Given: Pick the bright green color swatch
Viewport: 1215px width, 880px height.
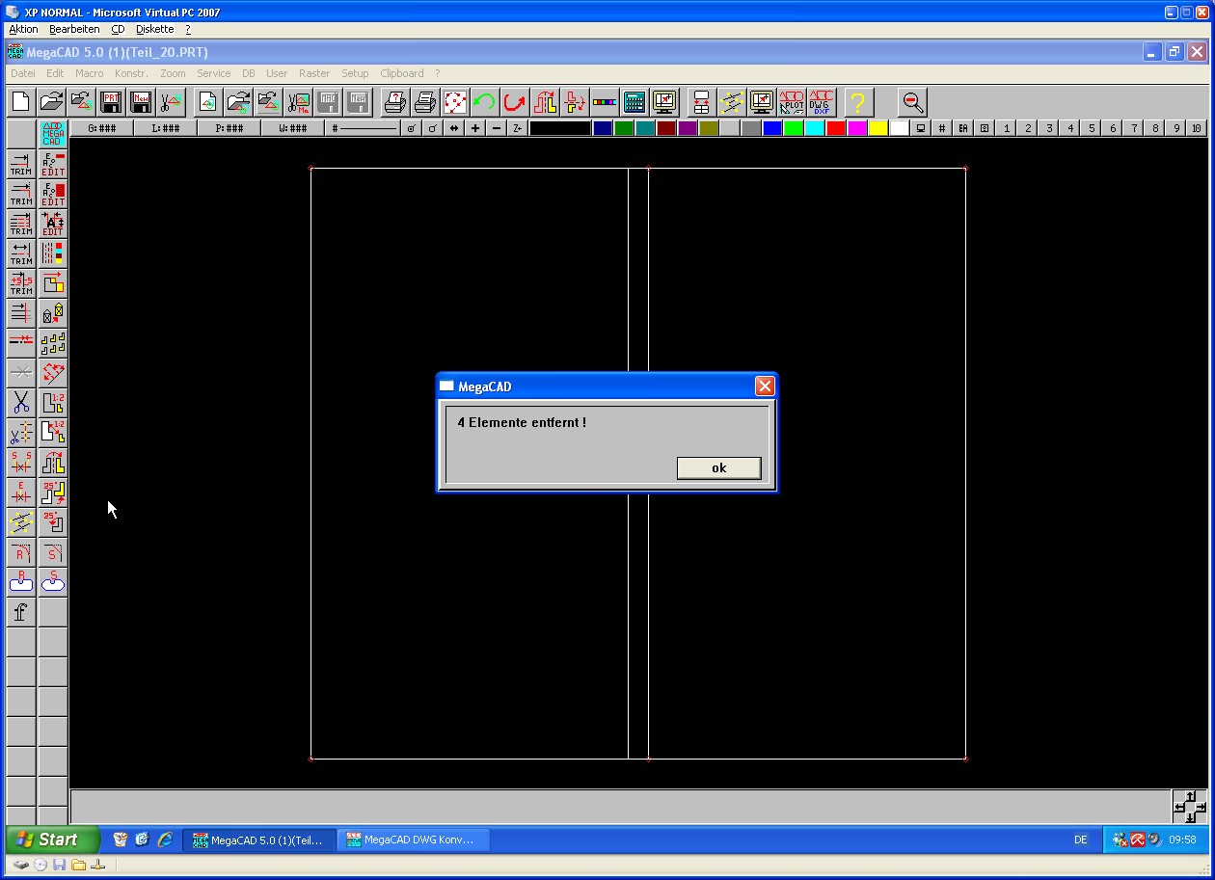Looking at the screenshot, I should [794, 128].
